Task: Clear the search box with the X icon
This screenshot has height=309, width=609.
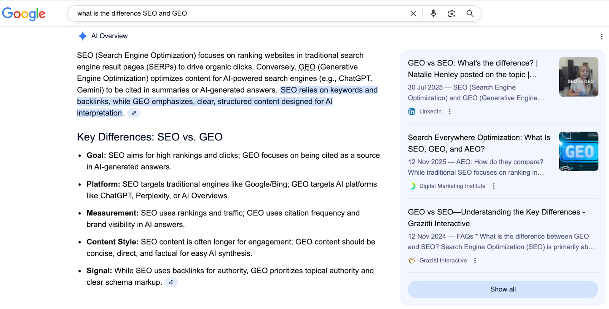Action: click(413, 13)
